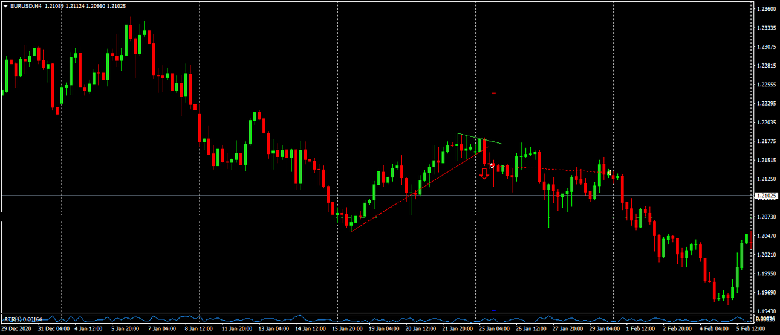780x335 pixels.
Task: Click the 1.20210 price axis label
Action: (766, 254)
